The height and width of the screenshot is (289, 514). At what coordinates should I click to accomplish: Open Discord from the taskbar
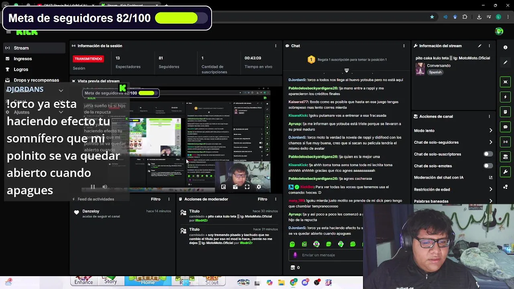[x=305, y=283]
